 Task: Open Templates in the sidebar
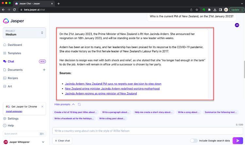(x=14, y=53)
